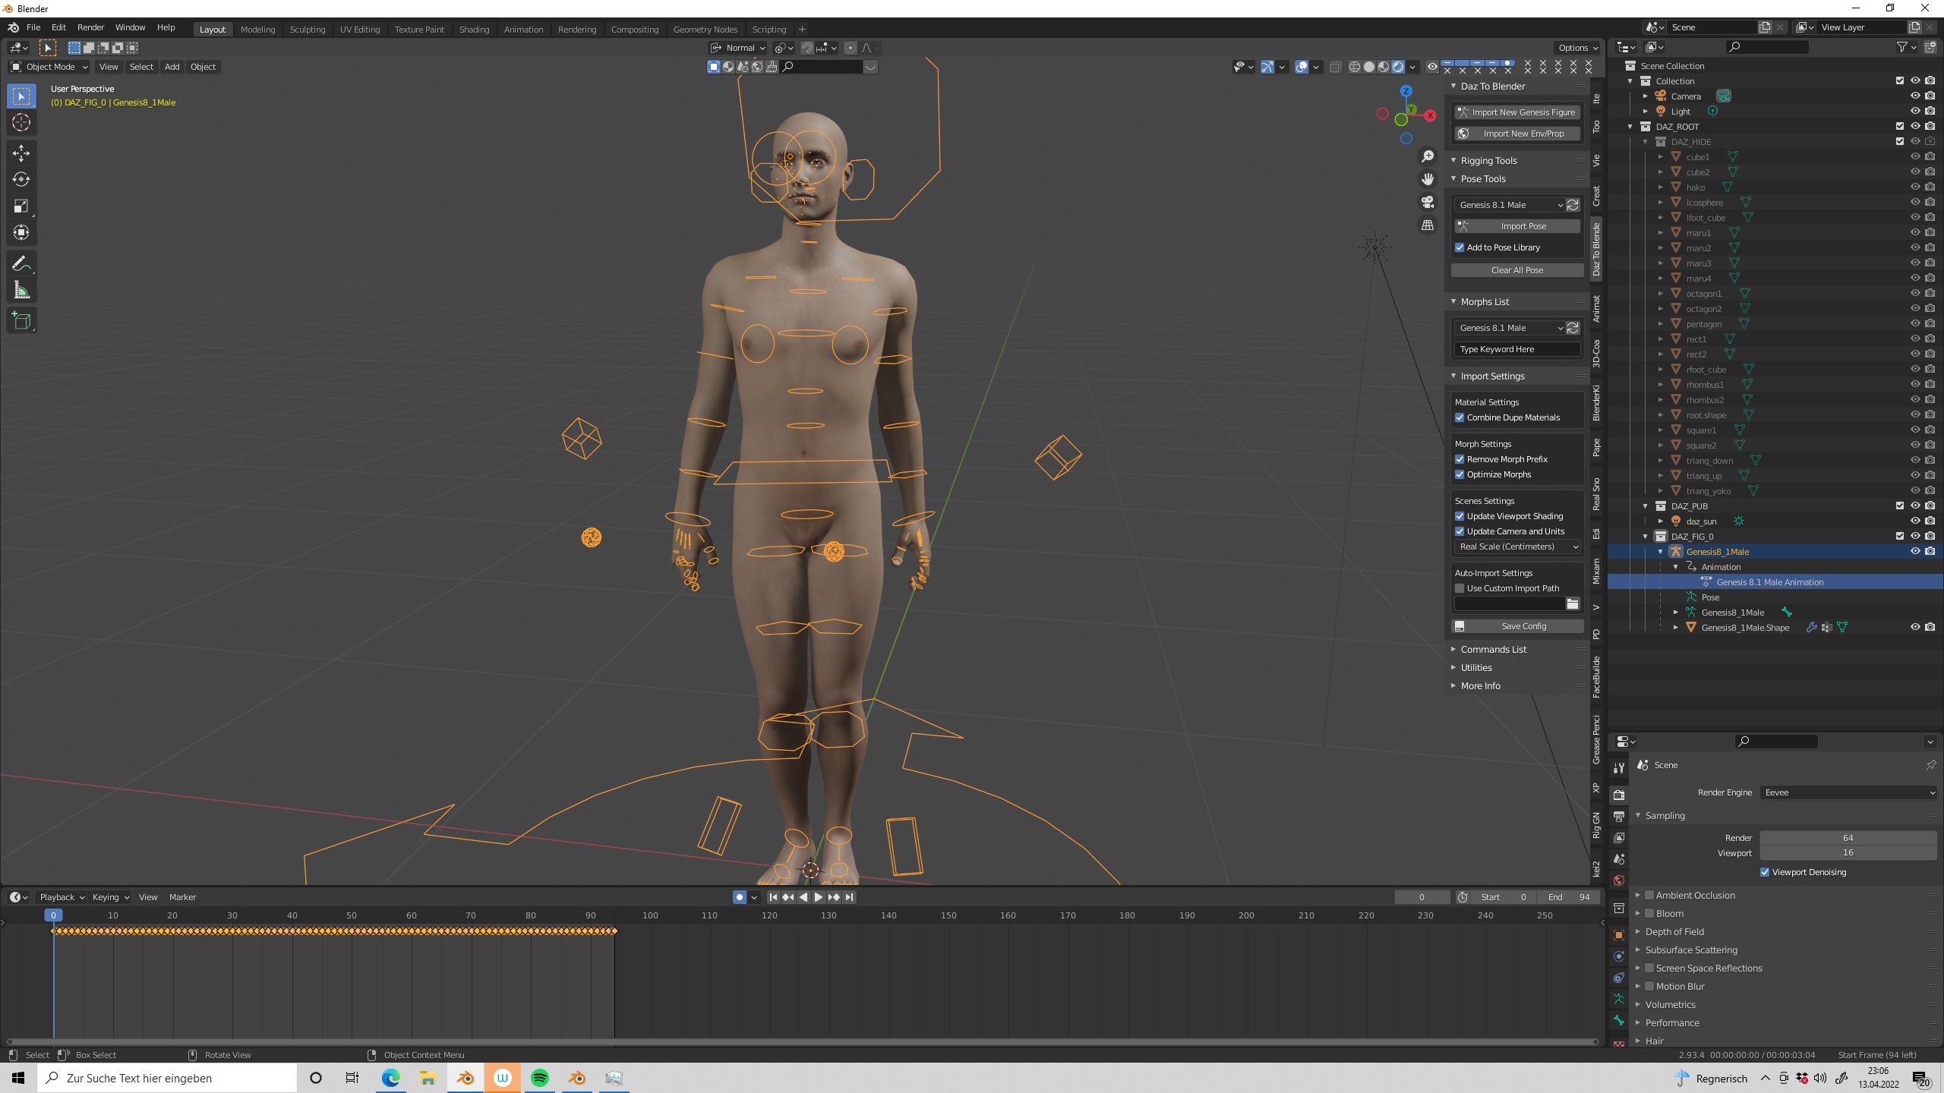Open the Object Mode dropdown

[x=49, y=67]
